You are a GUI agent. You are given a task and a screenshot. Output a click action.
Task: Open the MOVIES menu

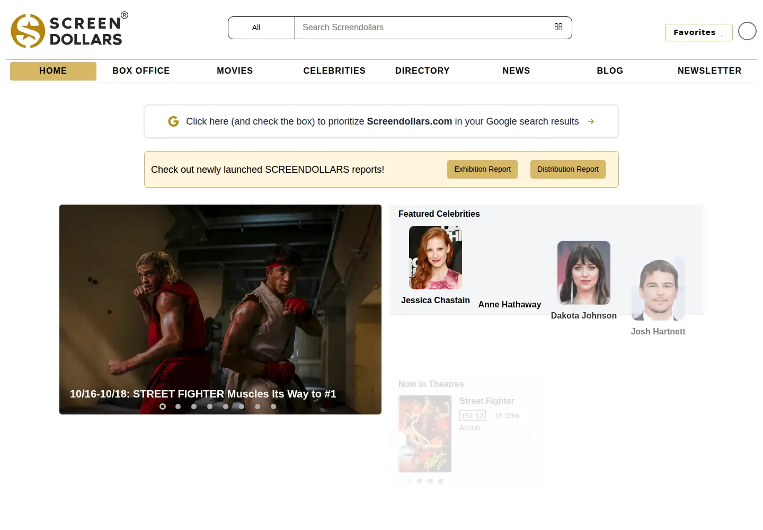[235, 71]
